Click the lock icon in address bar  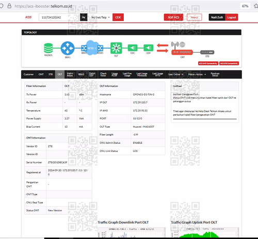(x=9, y=6)
